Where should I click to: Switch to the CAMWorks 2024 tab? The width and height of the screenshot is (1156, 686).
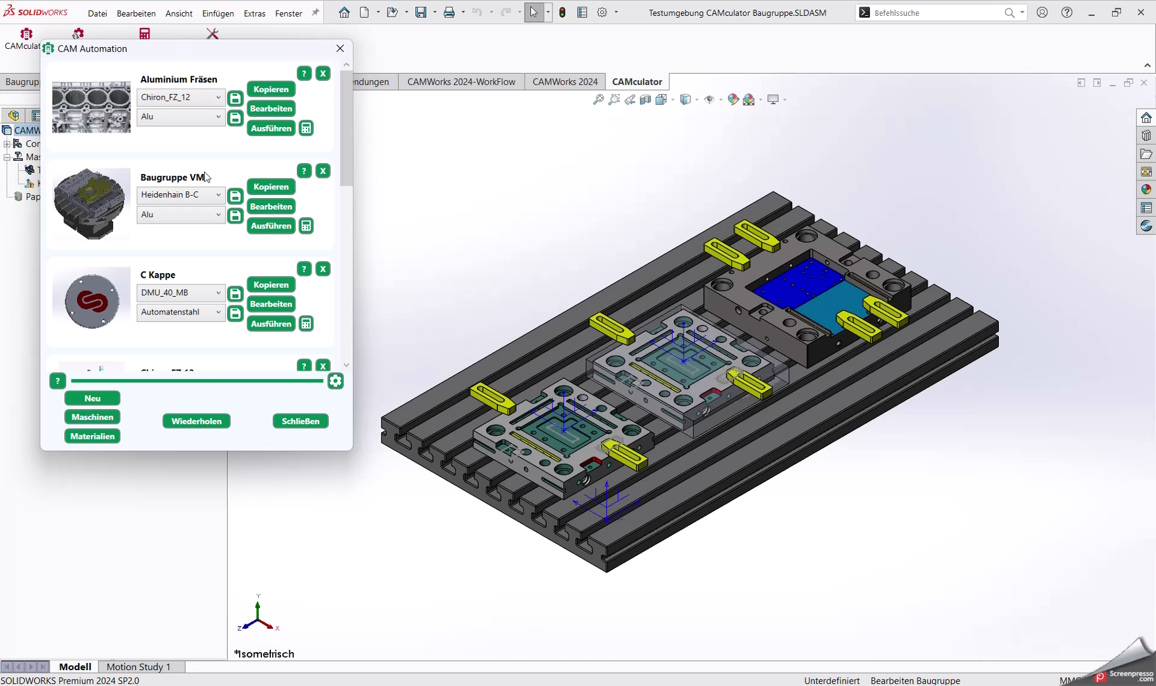coord(565,81)
